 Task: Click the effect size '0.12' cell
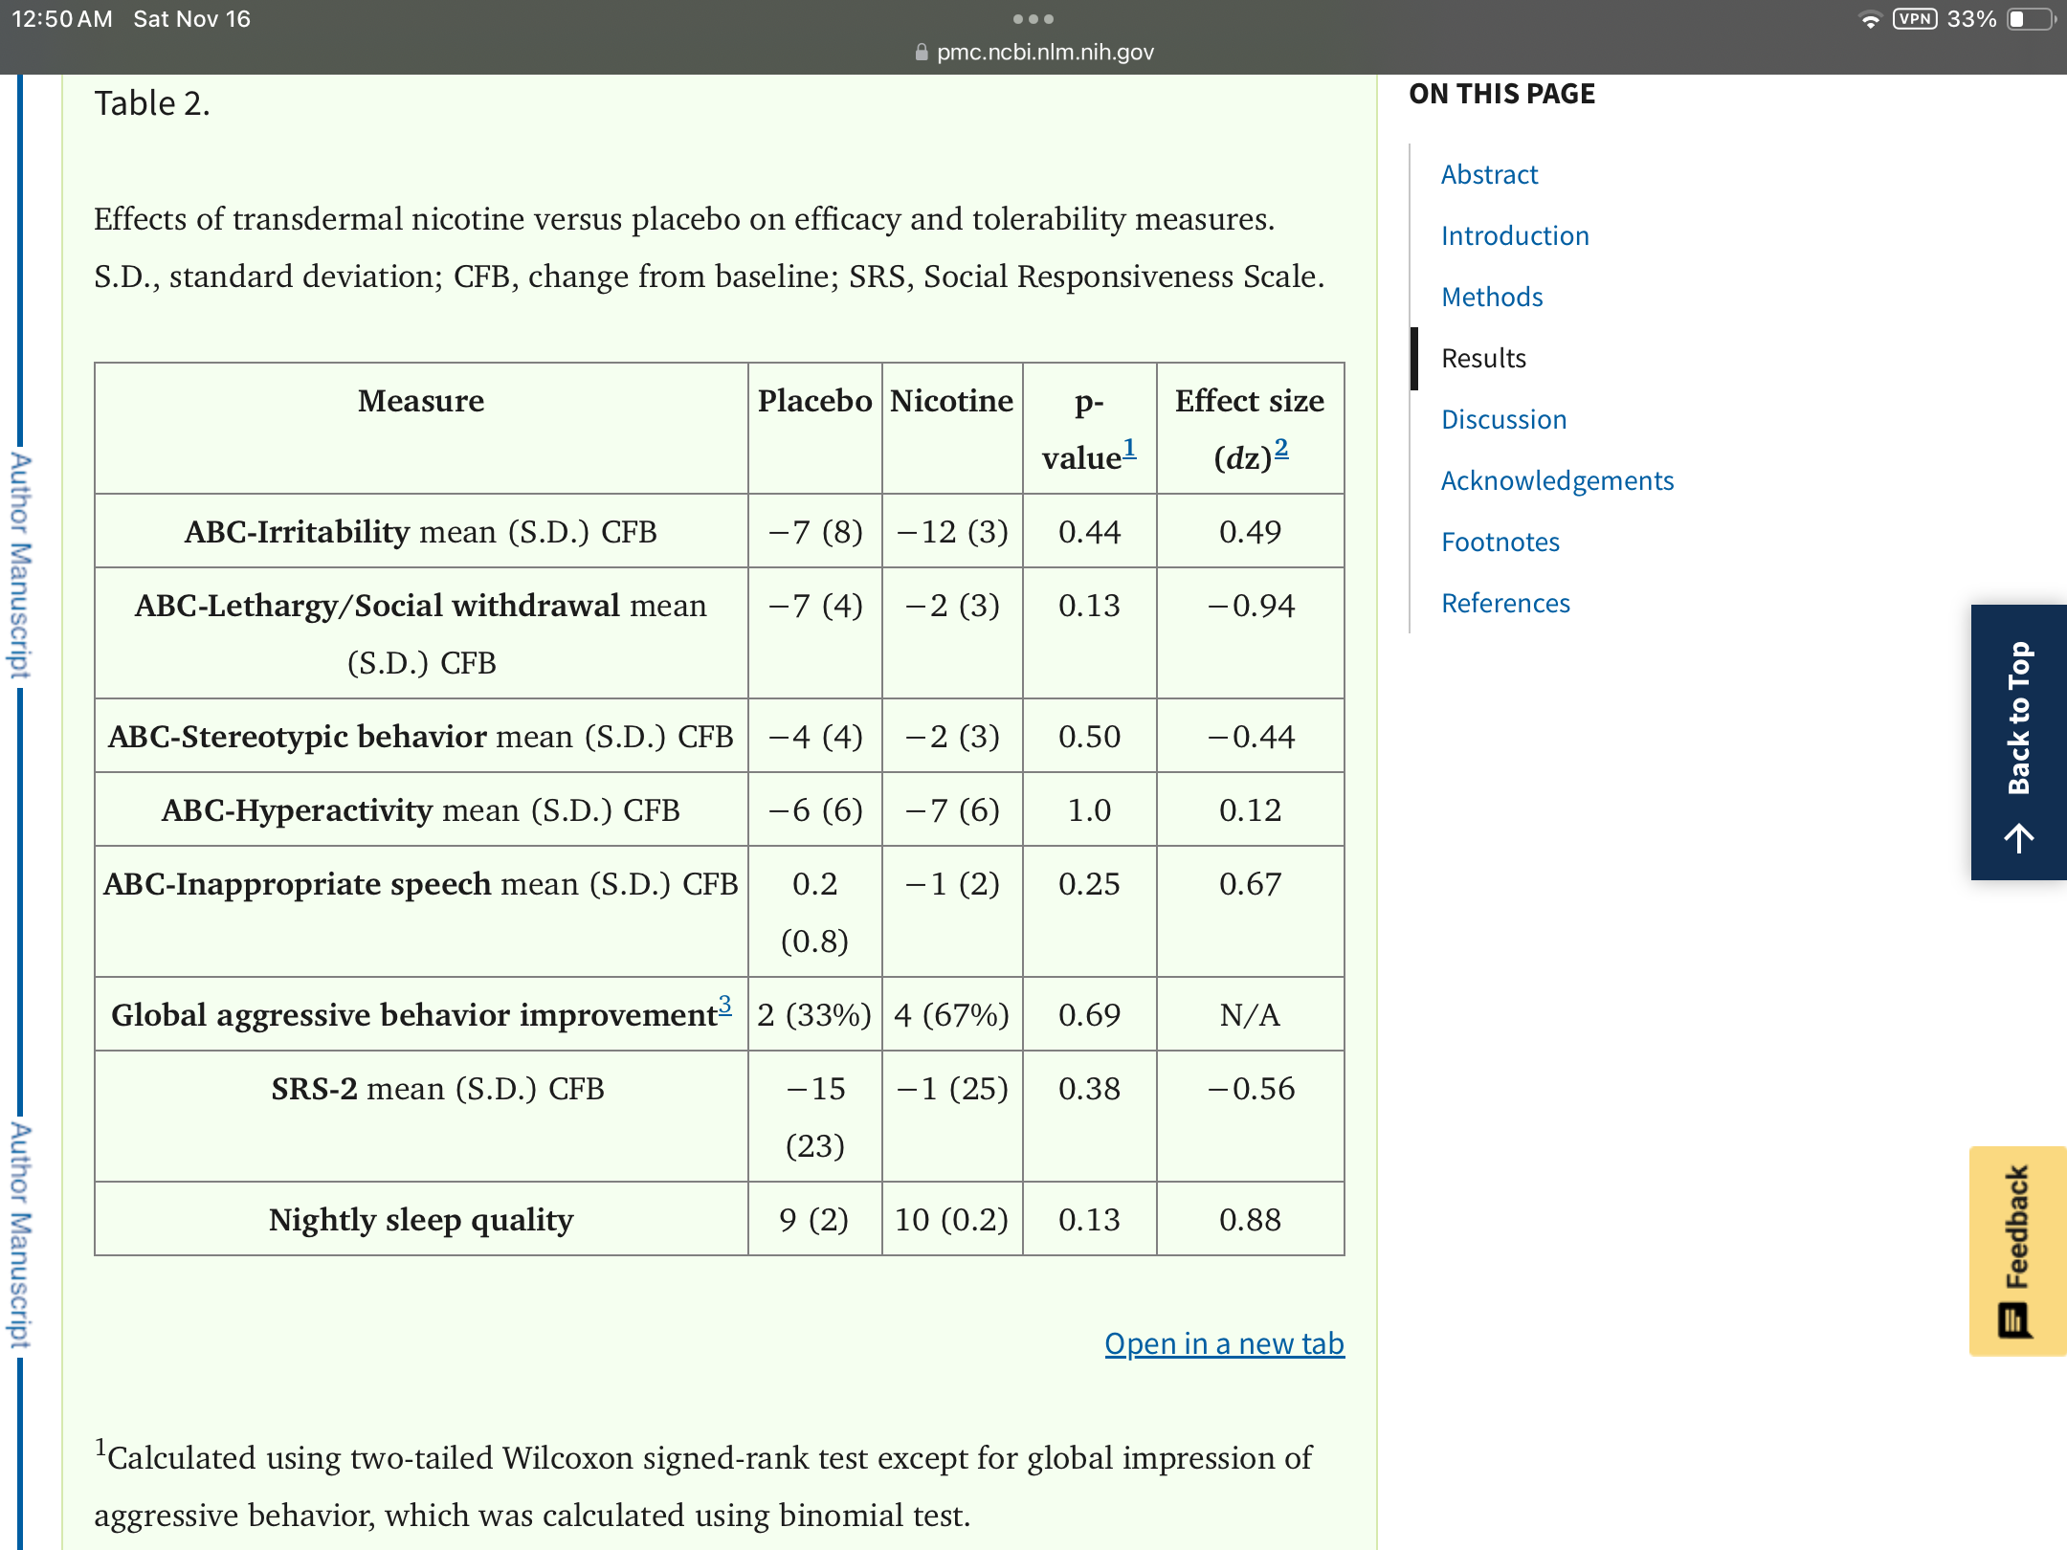click(x=1250, y=810)
